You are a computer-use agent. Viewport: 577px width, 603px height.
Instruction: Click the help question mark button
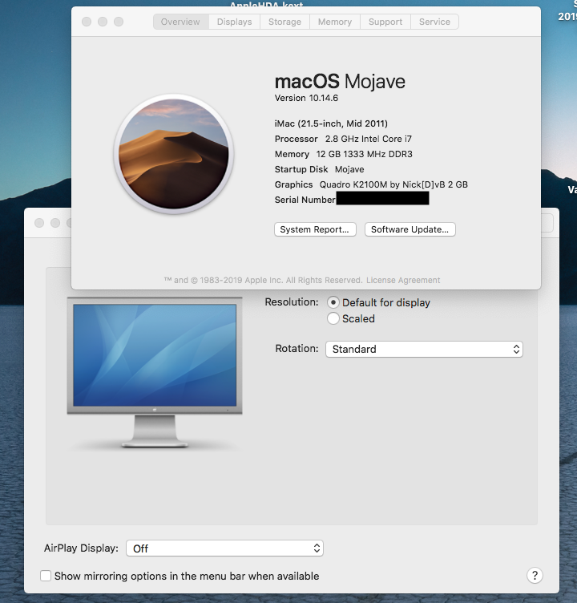point(535,576)
